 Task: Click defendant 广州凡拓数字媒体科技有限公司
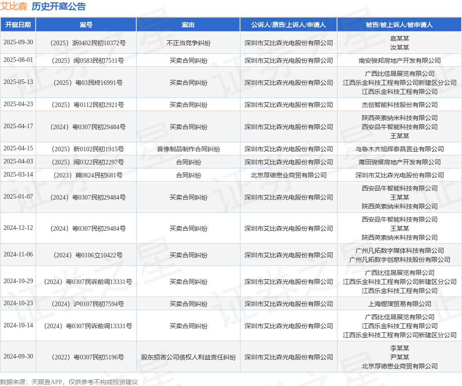click(x=400, y=251)
